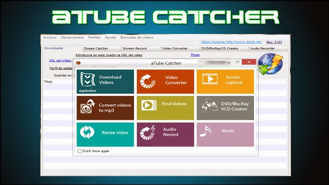Viewport: 329px width, 185px height.
Task: Select the Convert videos to mp3 label
Action: point(115,108)
